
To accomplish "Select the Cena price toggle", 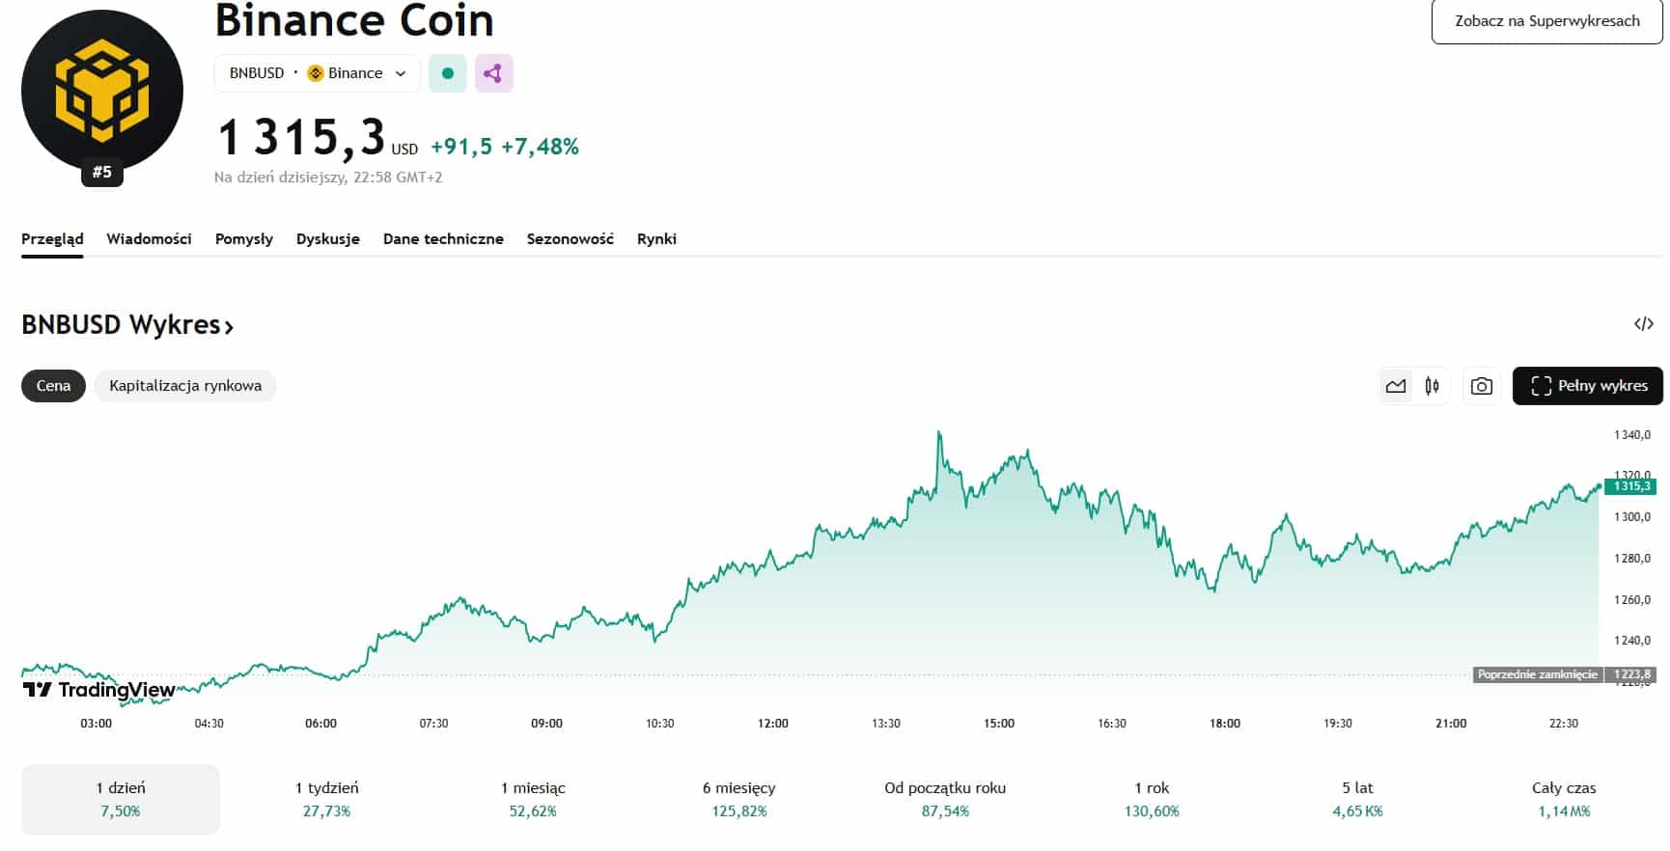I will [53, 386].
